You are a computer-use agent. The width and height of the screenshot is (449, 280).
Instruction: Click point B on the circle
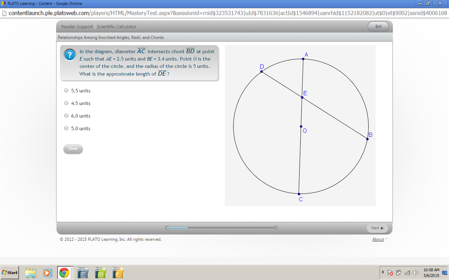tap(368, 139)
